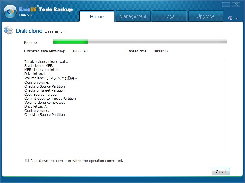Click the estimated time remaining value 00:00:40
Viewport: 245px width, 183px height.
(x=80, y=51)
